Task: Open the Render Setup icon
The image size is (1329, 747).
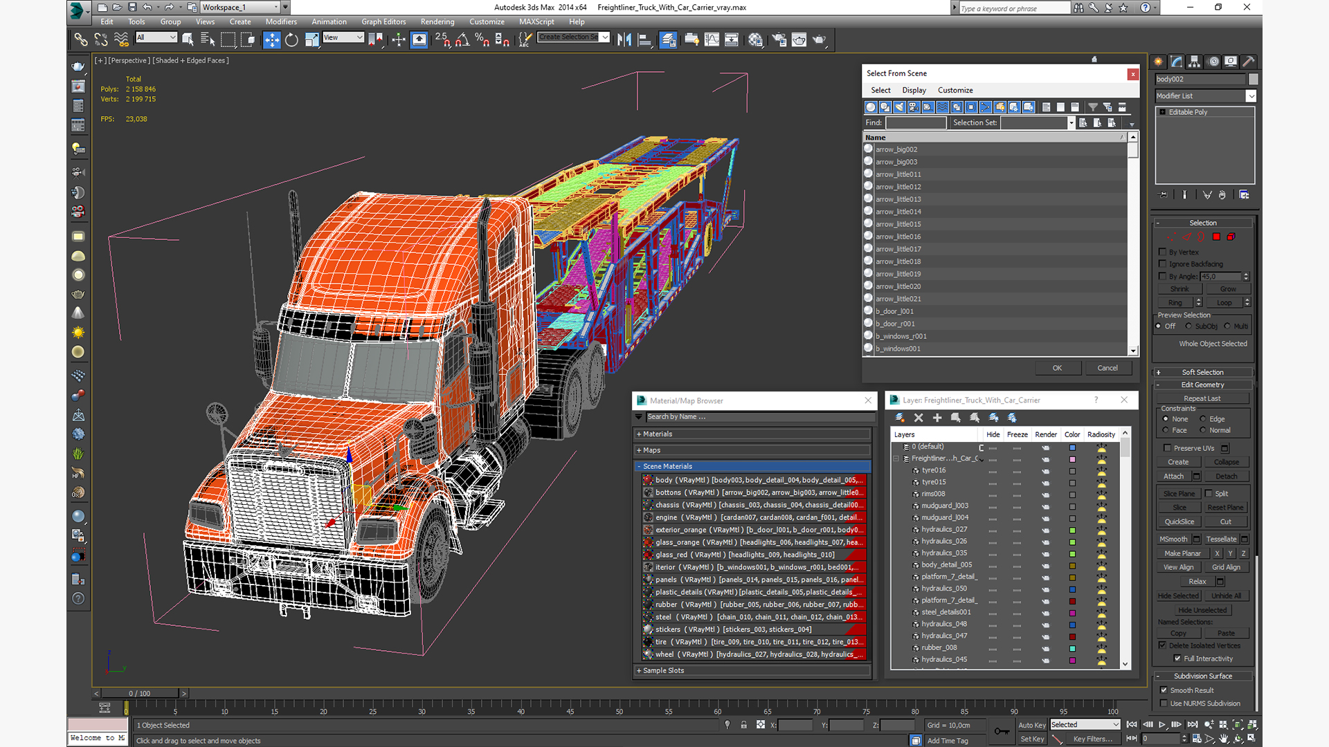Action: [x=779, y=39]
